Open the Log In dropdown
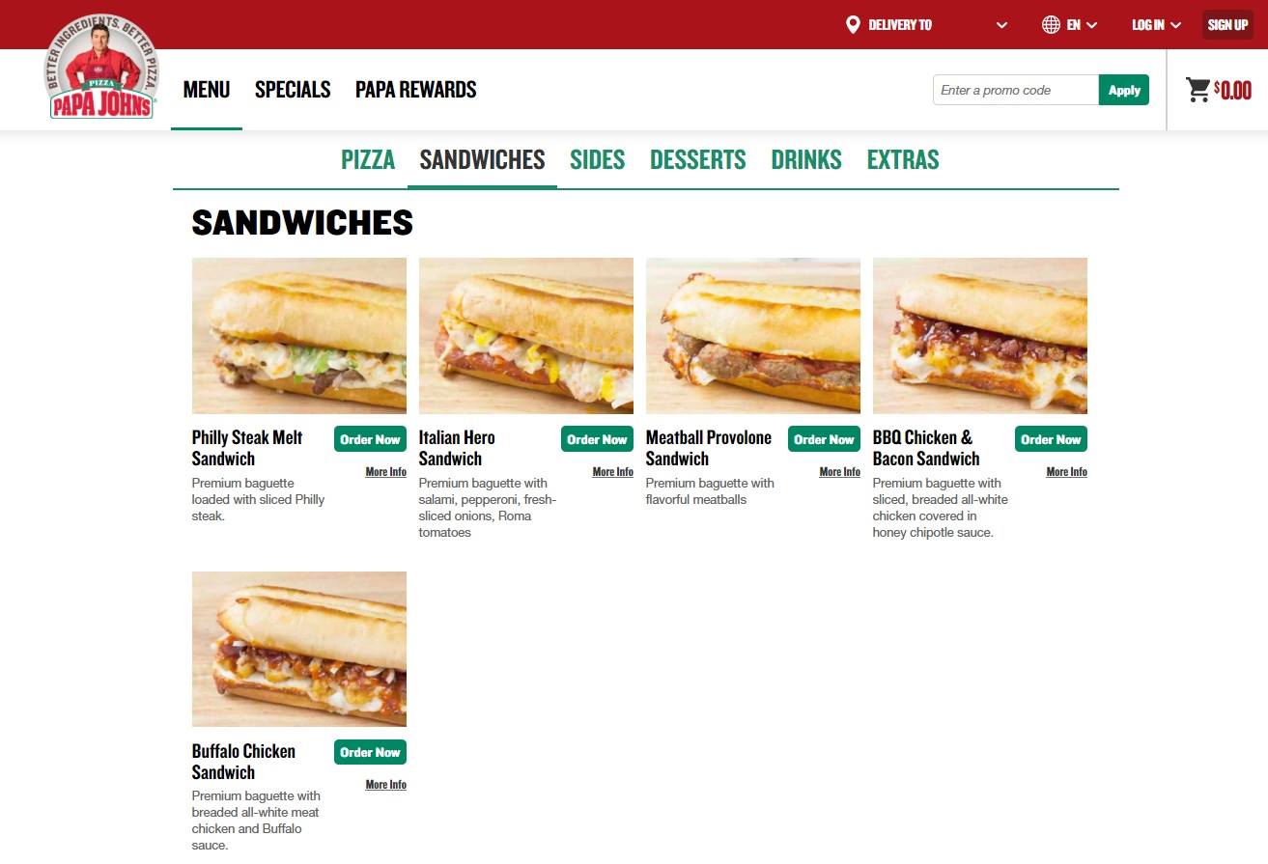 pos(1156,25)
